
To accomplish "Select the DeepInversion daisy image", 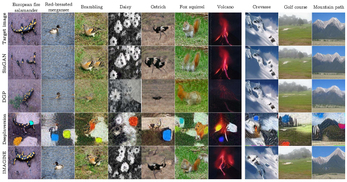I will click(x=125, y=129).
